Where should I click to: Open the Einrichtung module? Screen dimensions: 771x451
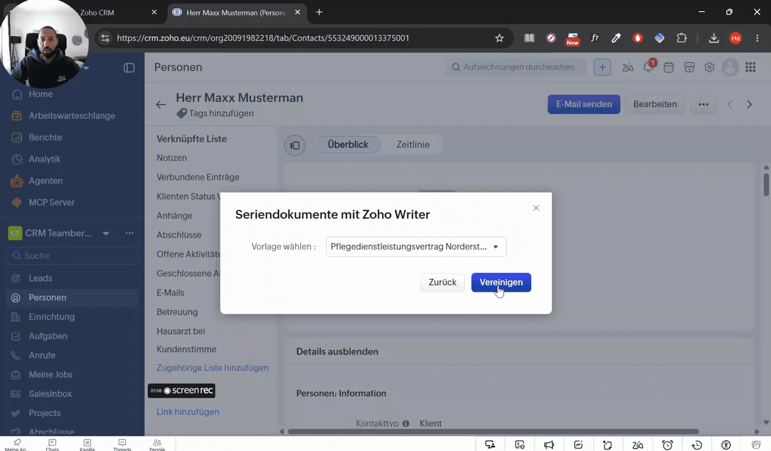[72, 317]
